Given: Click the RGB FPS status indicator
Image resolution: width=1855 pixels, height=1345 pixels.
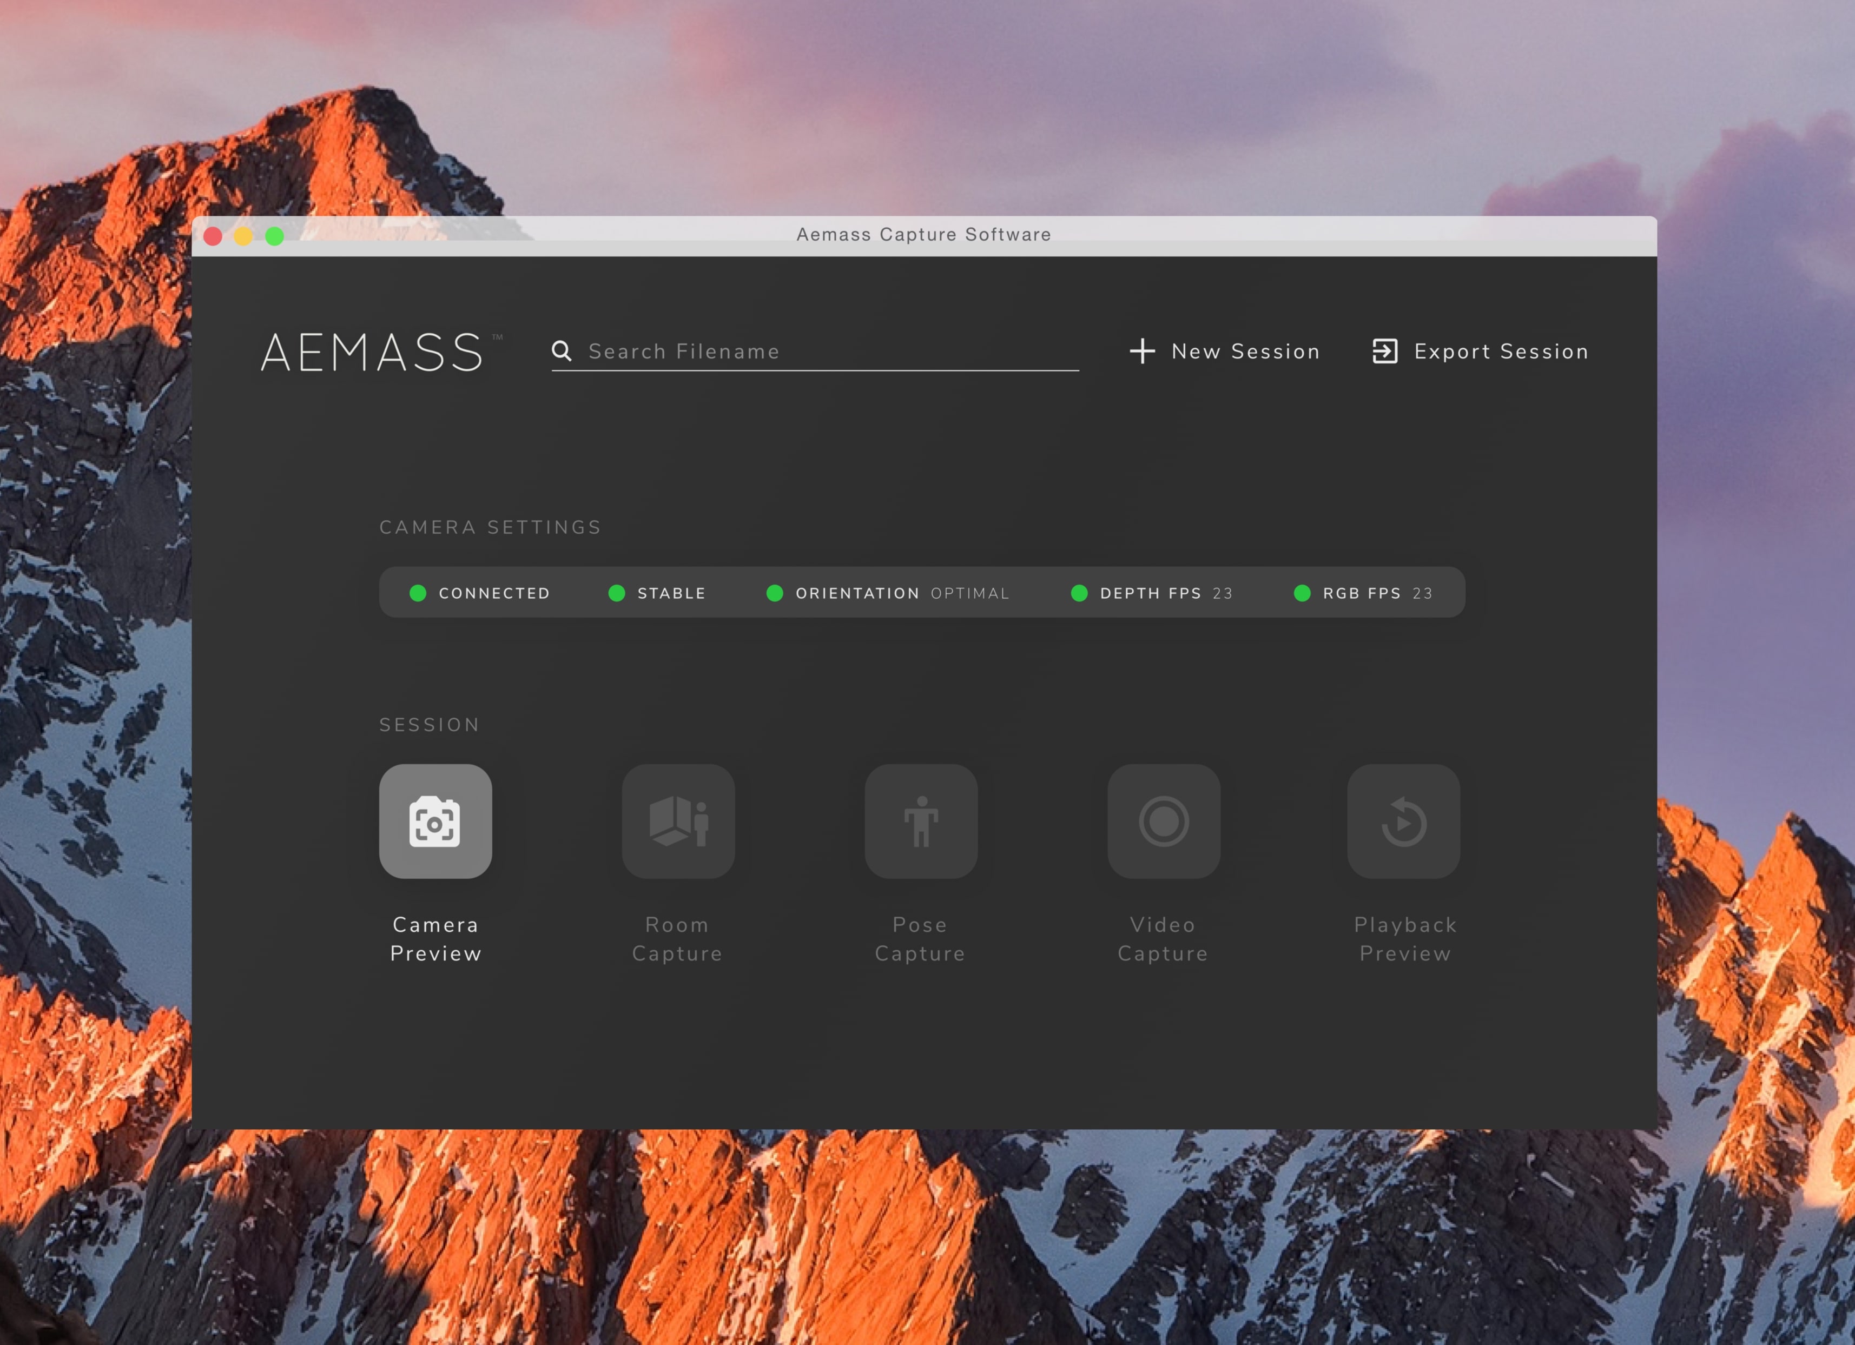Looking at the screenshot, I should click(x=1302, y=593).
